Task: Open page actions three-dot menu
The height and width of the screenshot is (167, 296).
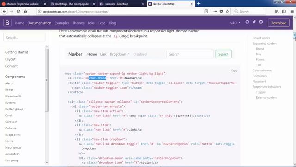Action: click(215, 11)
